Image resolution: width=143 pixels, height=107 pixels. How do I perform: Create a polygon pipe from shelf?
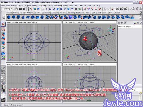click(x=42, y=17)
